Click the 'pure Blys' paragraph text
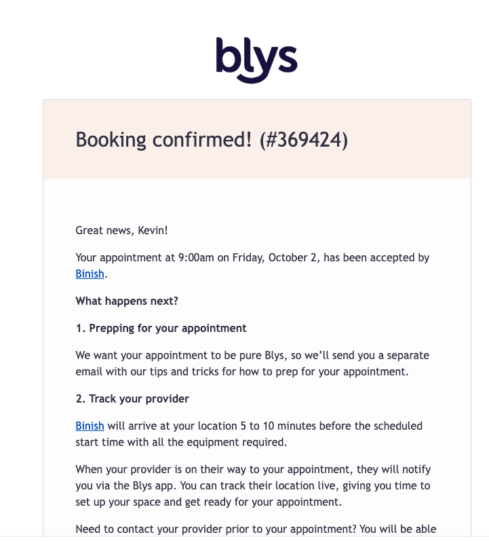Screen dimensions: 489x541 (x=252, y=356)
